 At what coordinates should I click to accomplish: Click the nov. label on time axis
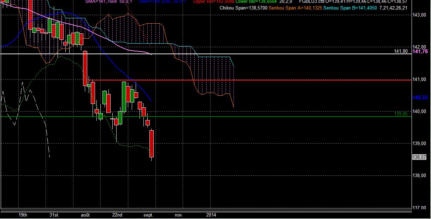coord(179,214)
